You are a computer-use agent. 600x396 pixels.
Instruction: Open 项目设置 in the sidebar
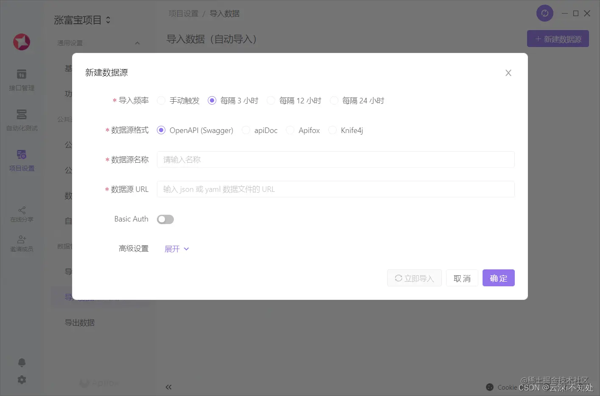[22, 161]
